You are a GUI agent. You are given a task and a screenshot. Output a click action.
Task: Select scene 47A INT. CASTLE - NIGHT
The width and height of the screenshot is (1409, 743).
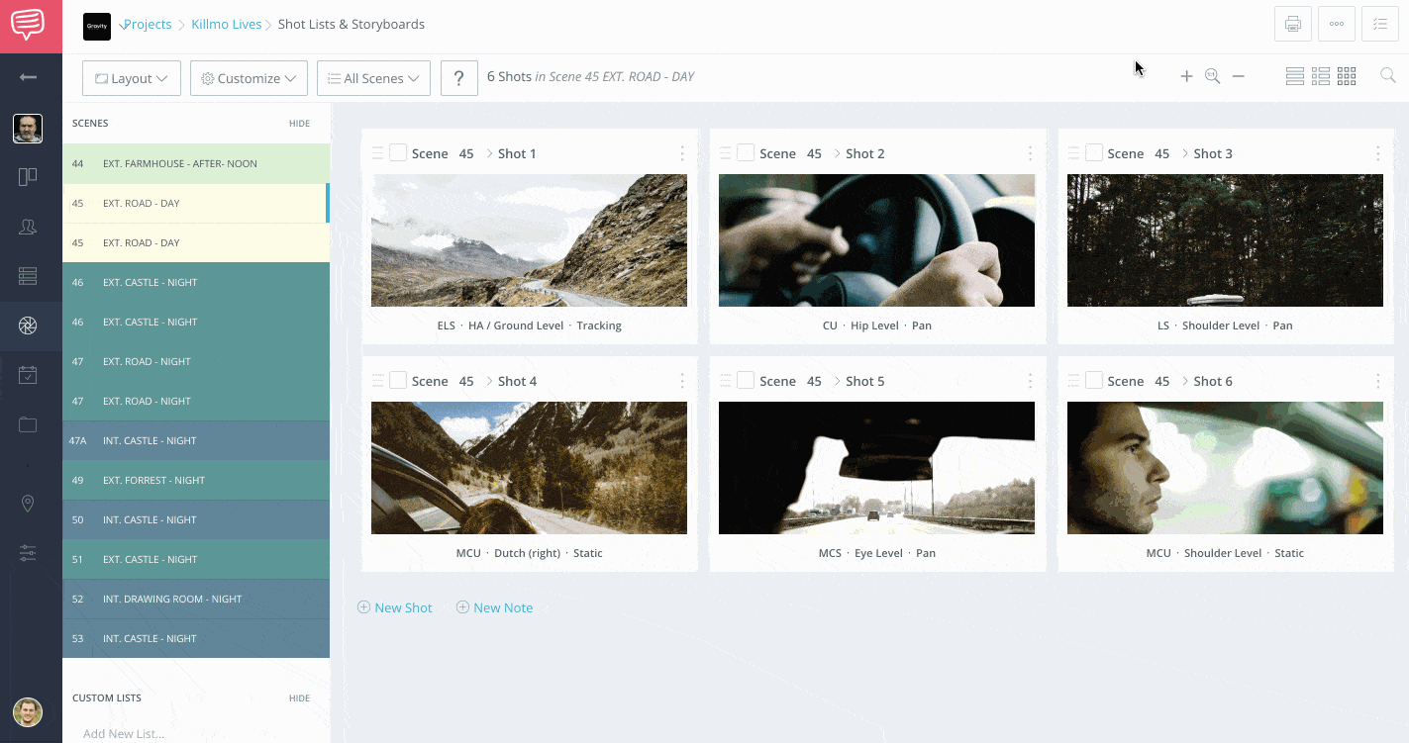click(x=196, y=440)
